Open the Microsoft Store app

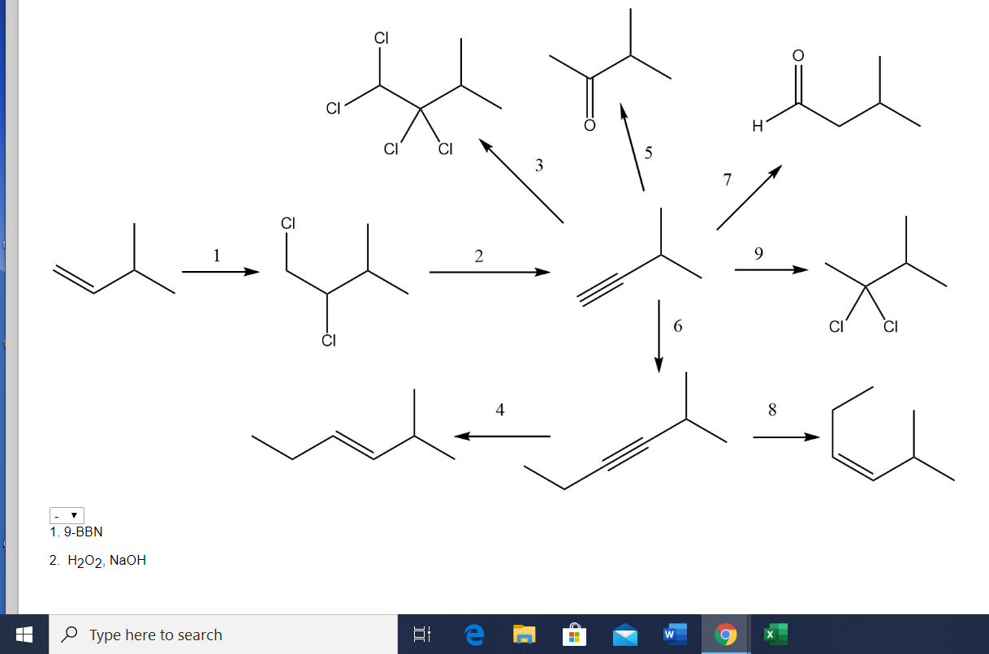coord(575,635)
